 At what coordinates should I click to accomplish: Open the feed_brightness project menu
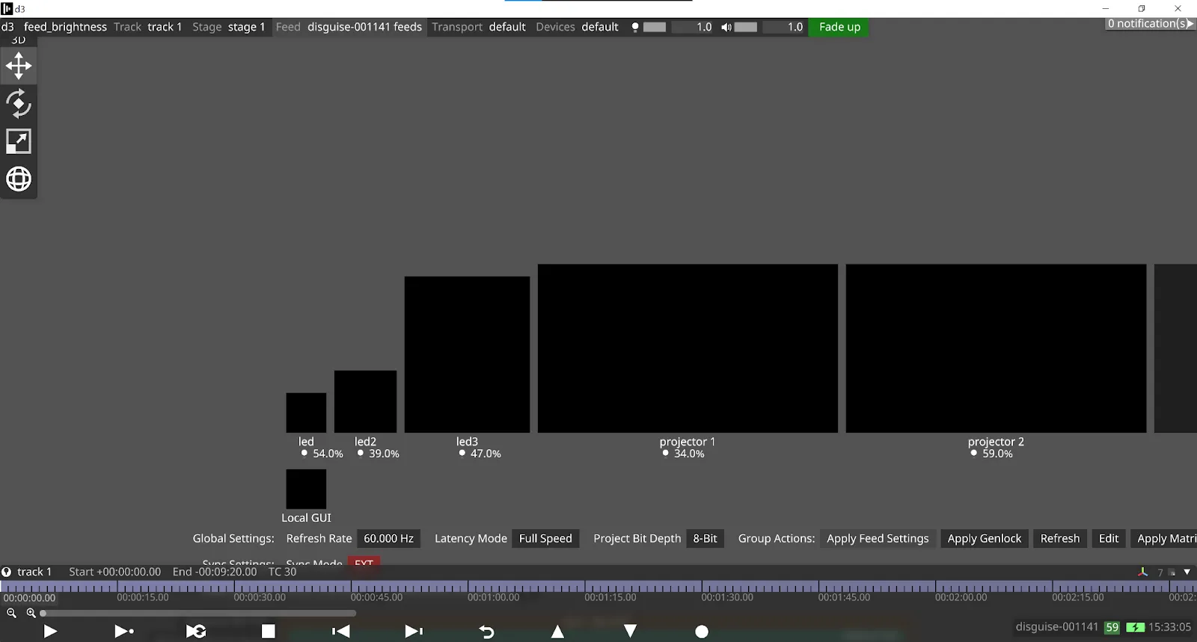coord(65,27)
